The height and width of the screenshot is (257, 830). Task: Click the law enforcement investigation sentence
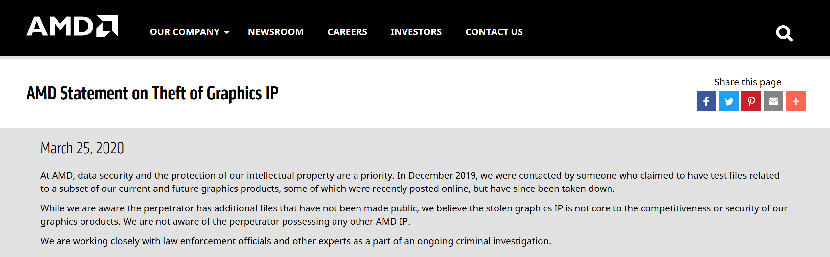(x=296, y=241)
